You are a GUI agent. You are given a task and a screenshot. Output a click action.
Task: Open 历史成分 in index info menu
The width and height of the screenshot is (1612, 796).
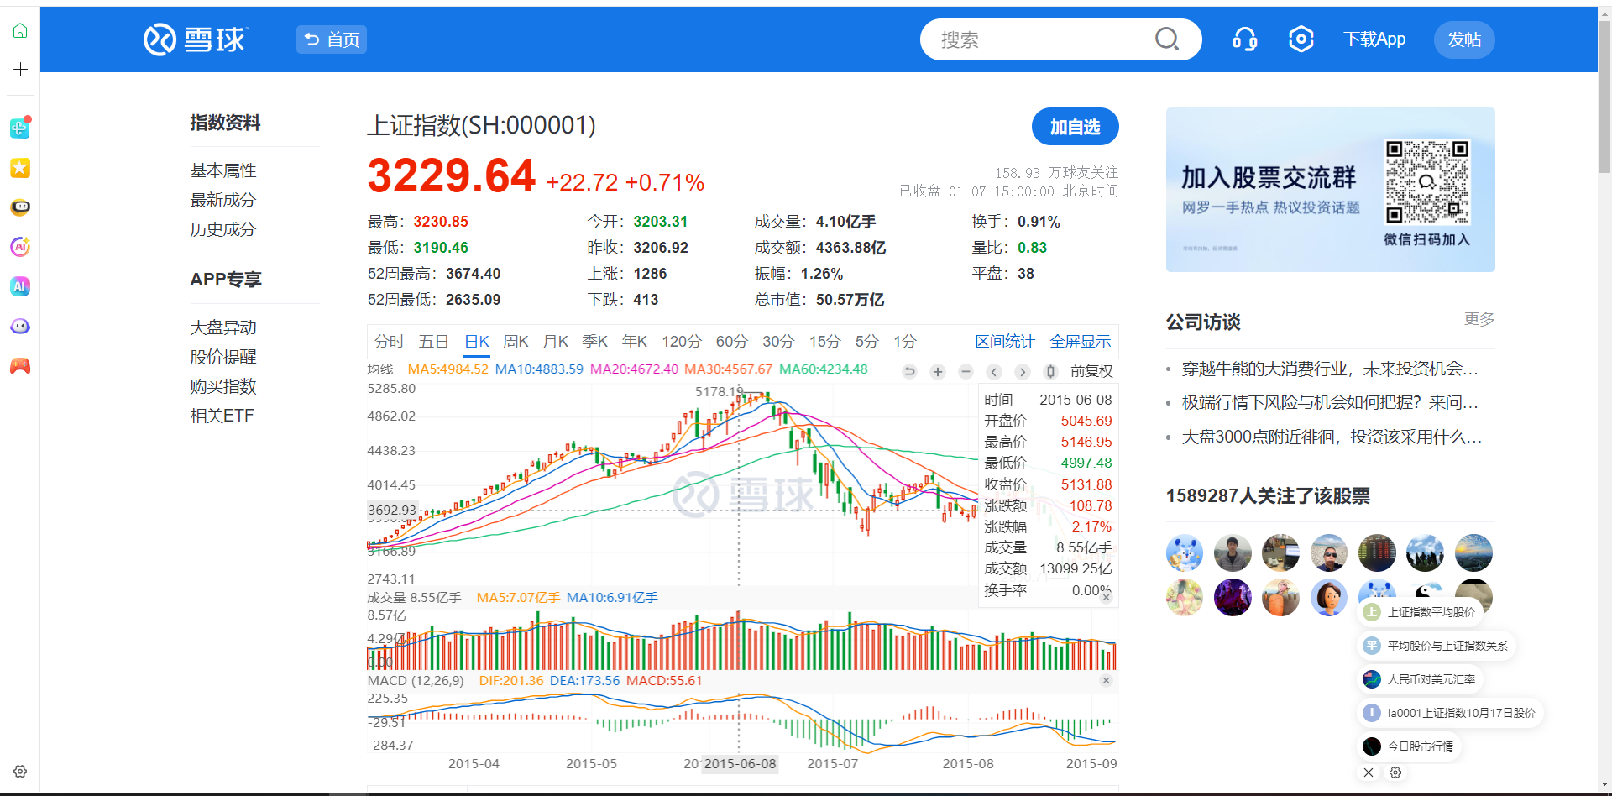[x=223, y=229]
